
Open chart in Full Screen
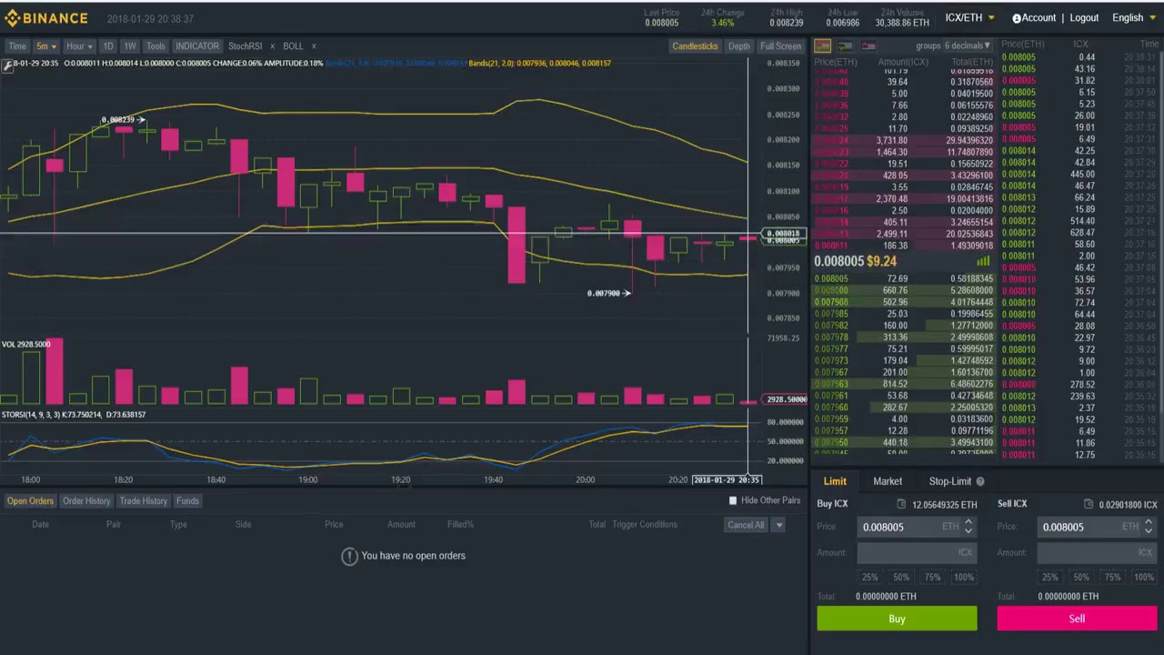(x=780, y=46)
